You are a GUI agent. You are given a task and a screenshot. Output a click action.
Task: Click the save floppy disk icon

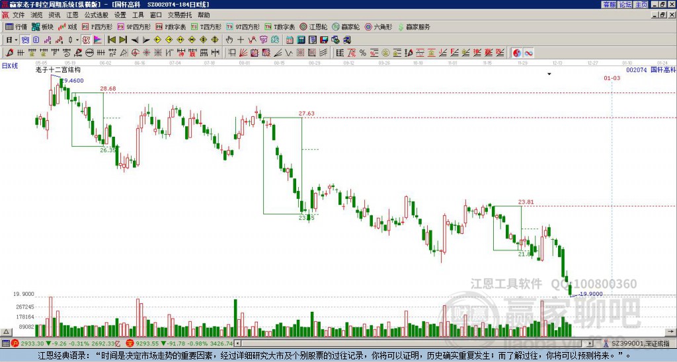[x=324, y=40]
